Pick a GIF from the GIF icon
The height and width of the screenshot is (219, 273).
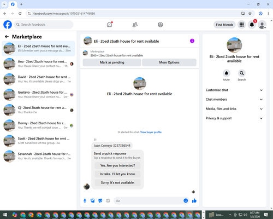pyautogui.click(x=108, y=201)
